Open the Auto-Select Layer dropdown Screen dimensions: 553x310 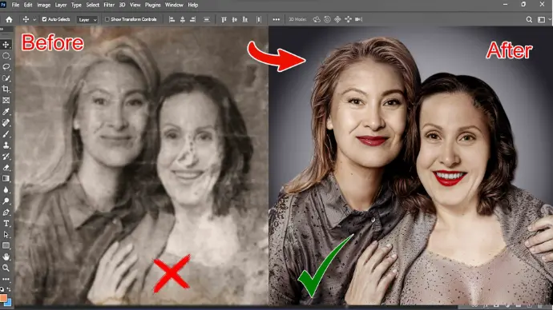[87, 20]
